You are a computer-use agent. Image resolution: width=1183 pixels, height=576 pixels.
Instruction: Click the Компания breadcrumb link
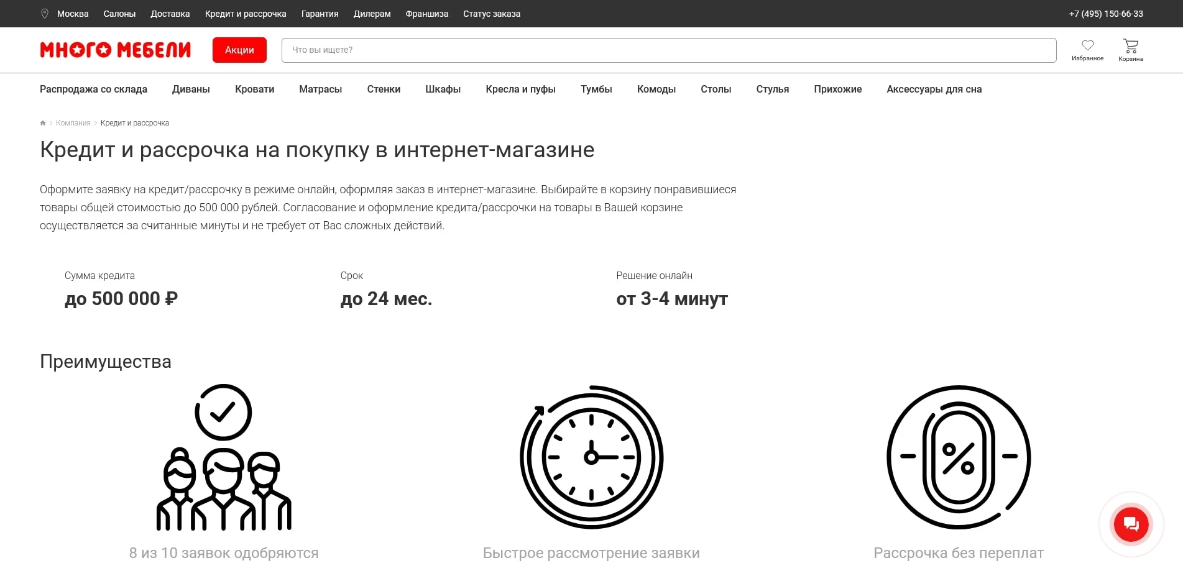(73, 122)
